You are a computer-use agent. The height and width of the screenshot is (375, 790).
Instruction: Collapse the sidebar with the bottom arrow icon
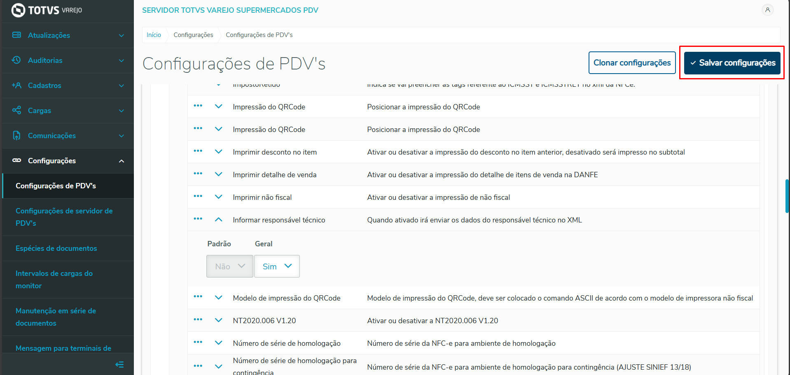tap(119, 364)
